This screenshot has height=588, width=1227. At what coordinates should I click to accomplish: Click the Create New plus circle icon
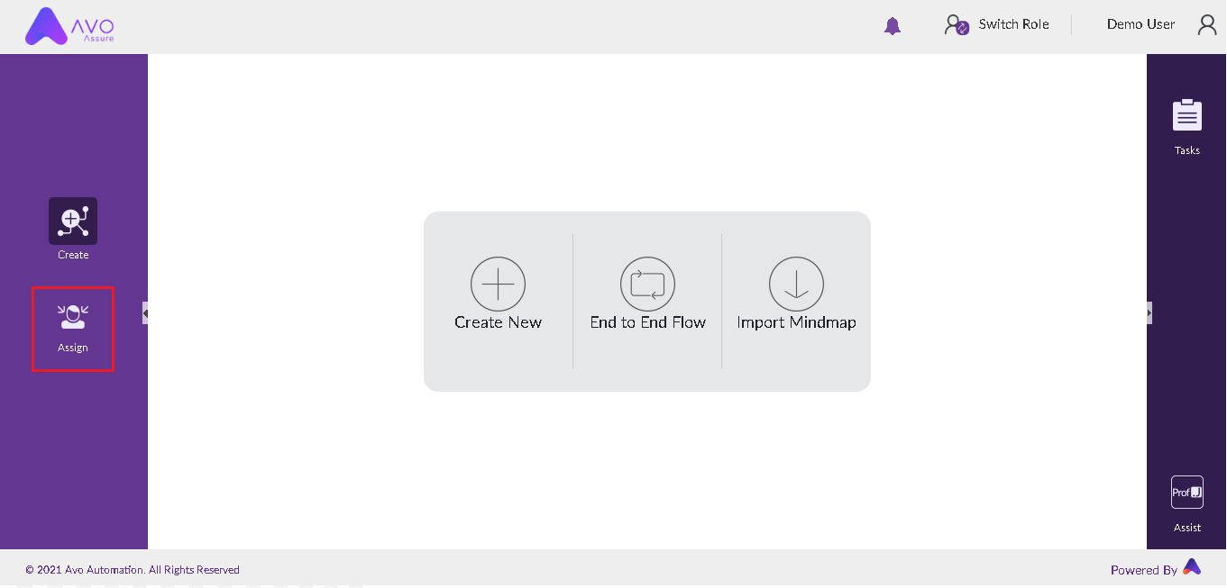click(x=498, y=285)
